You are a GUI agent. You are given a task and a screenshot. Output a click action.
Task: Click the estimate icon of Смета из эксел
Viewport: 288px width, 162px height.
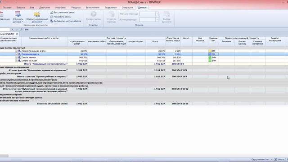19,61
